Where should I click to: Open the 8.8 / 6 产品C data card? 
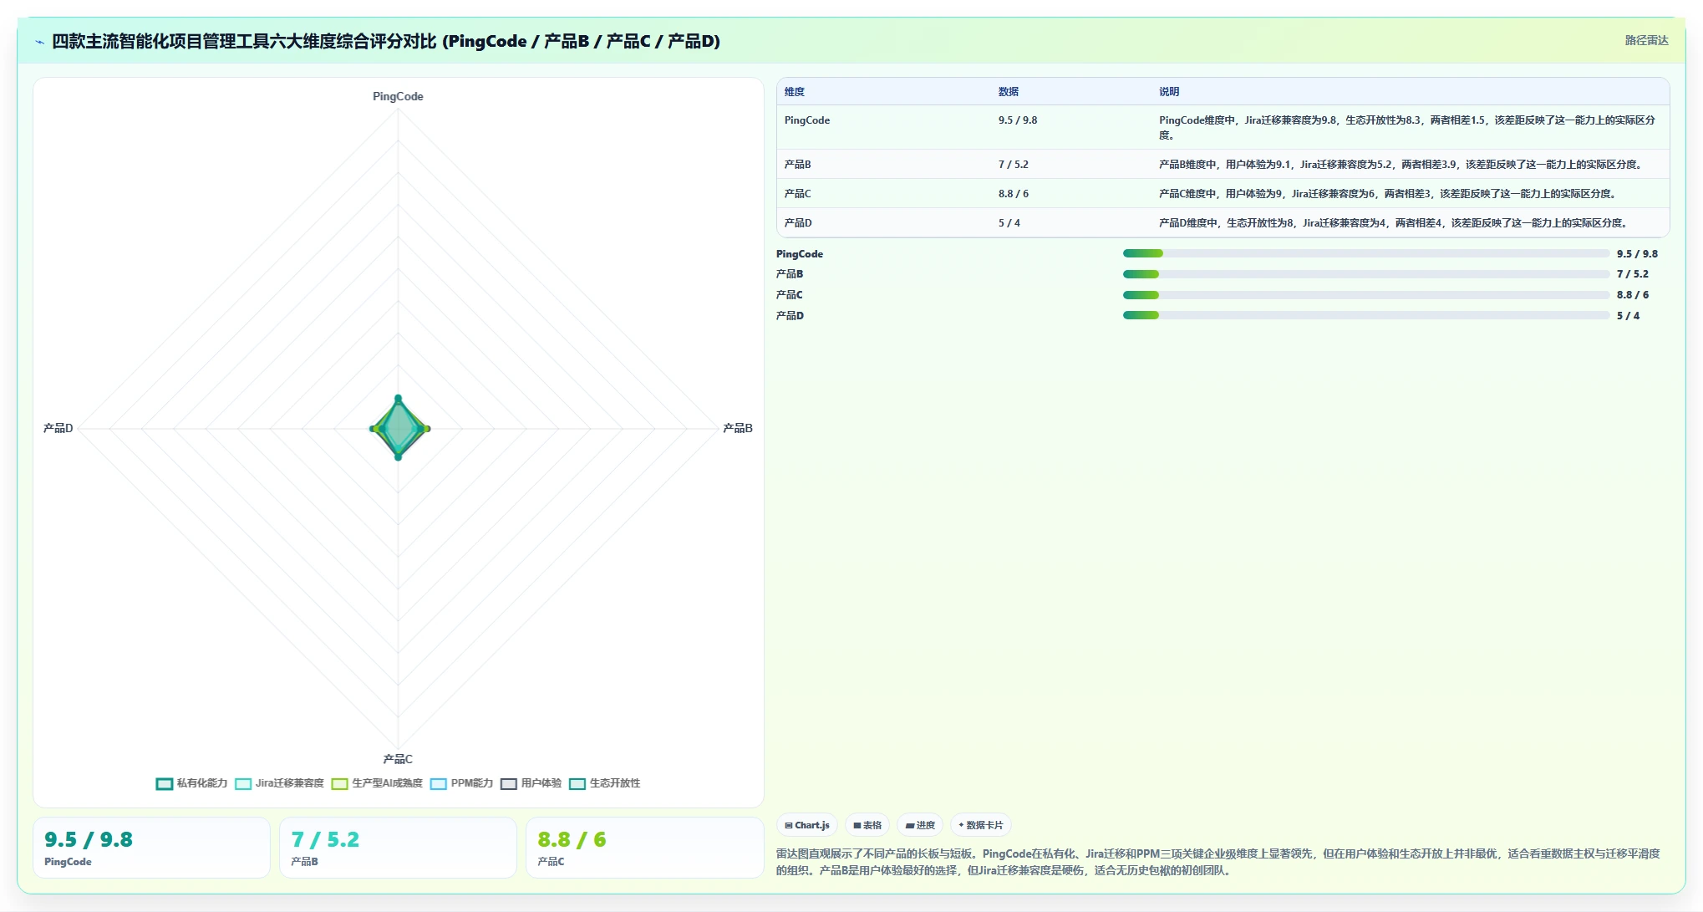tap(644, 848)
